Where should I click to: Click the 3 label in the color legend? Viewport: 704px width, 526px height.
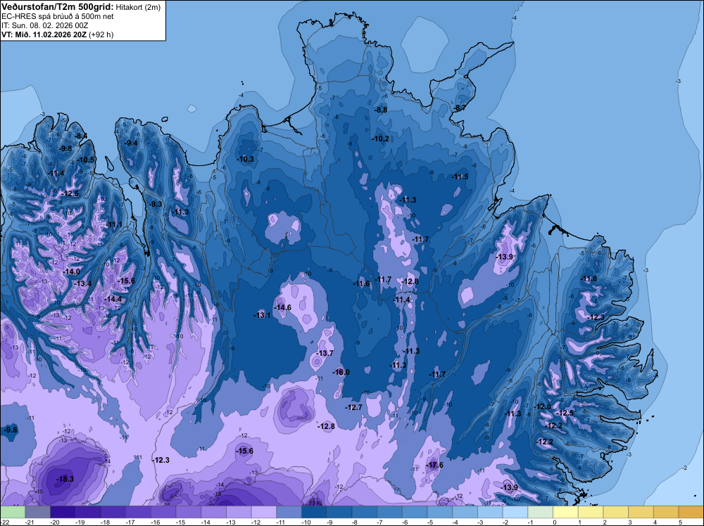630,522
